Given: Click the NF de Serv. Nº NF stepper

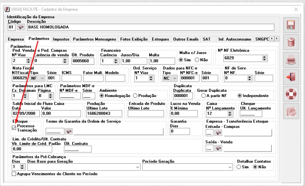Looking at the screenshot, I should pyautogui.click(x=250, y=78).
